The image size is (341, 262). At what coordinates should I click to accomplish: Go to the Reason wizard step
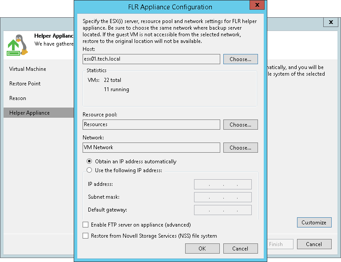pyautogui.click(x=18, y=98)
